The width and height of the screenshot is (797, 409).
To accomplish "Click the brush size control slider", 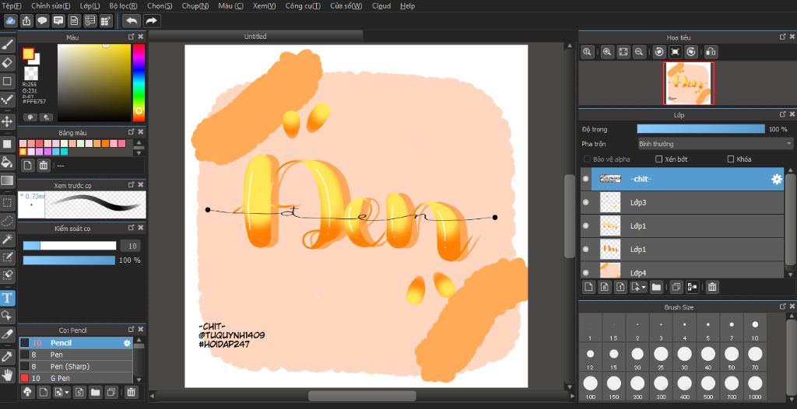I will 69,246.
